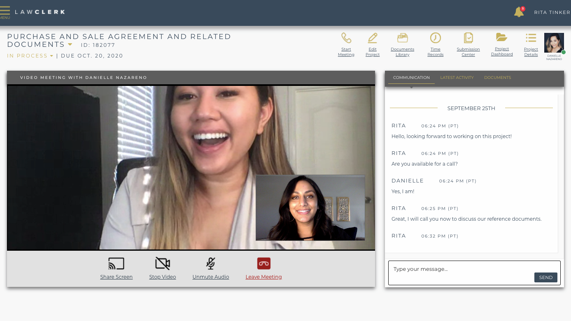Click the Documents Library label link
The height and width of the screenshot is (321, 571).
pyautogui.click(x=402, y=52)
